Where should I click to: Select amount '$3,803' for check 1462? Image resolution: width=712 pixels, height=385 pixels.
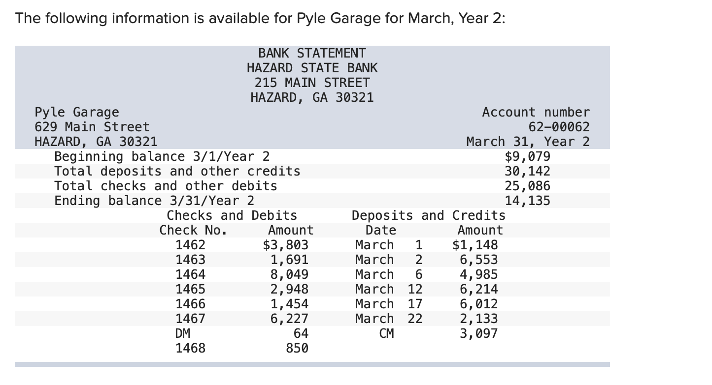tap(285, 245)
